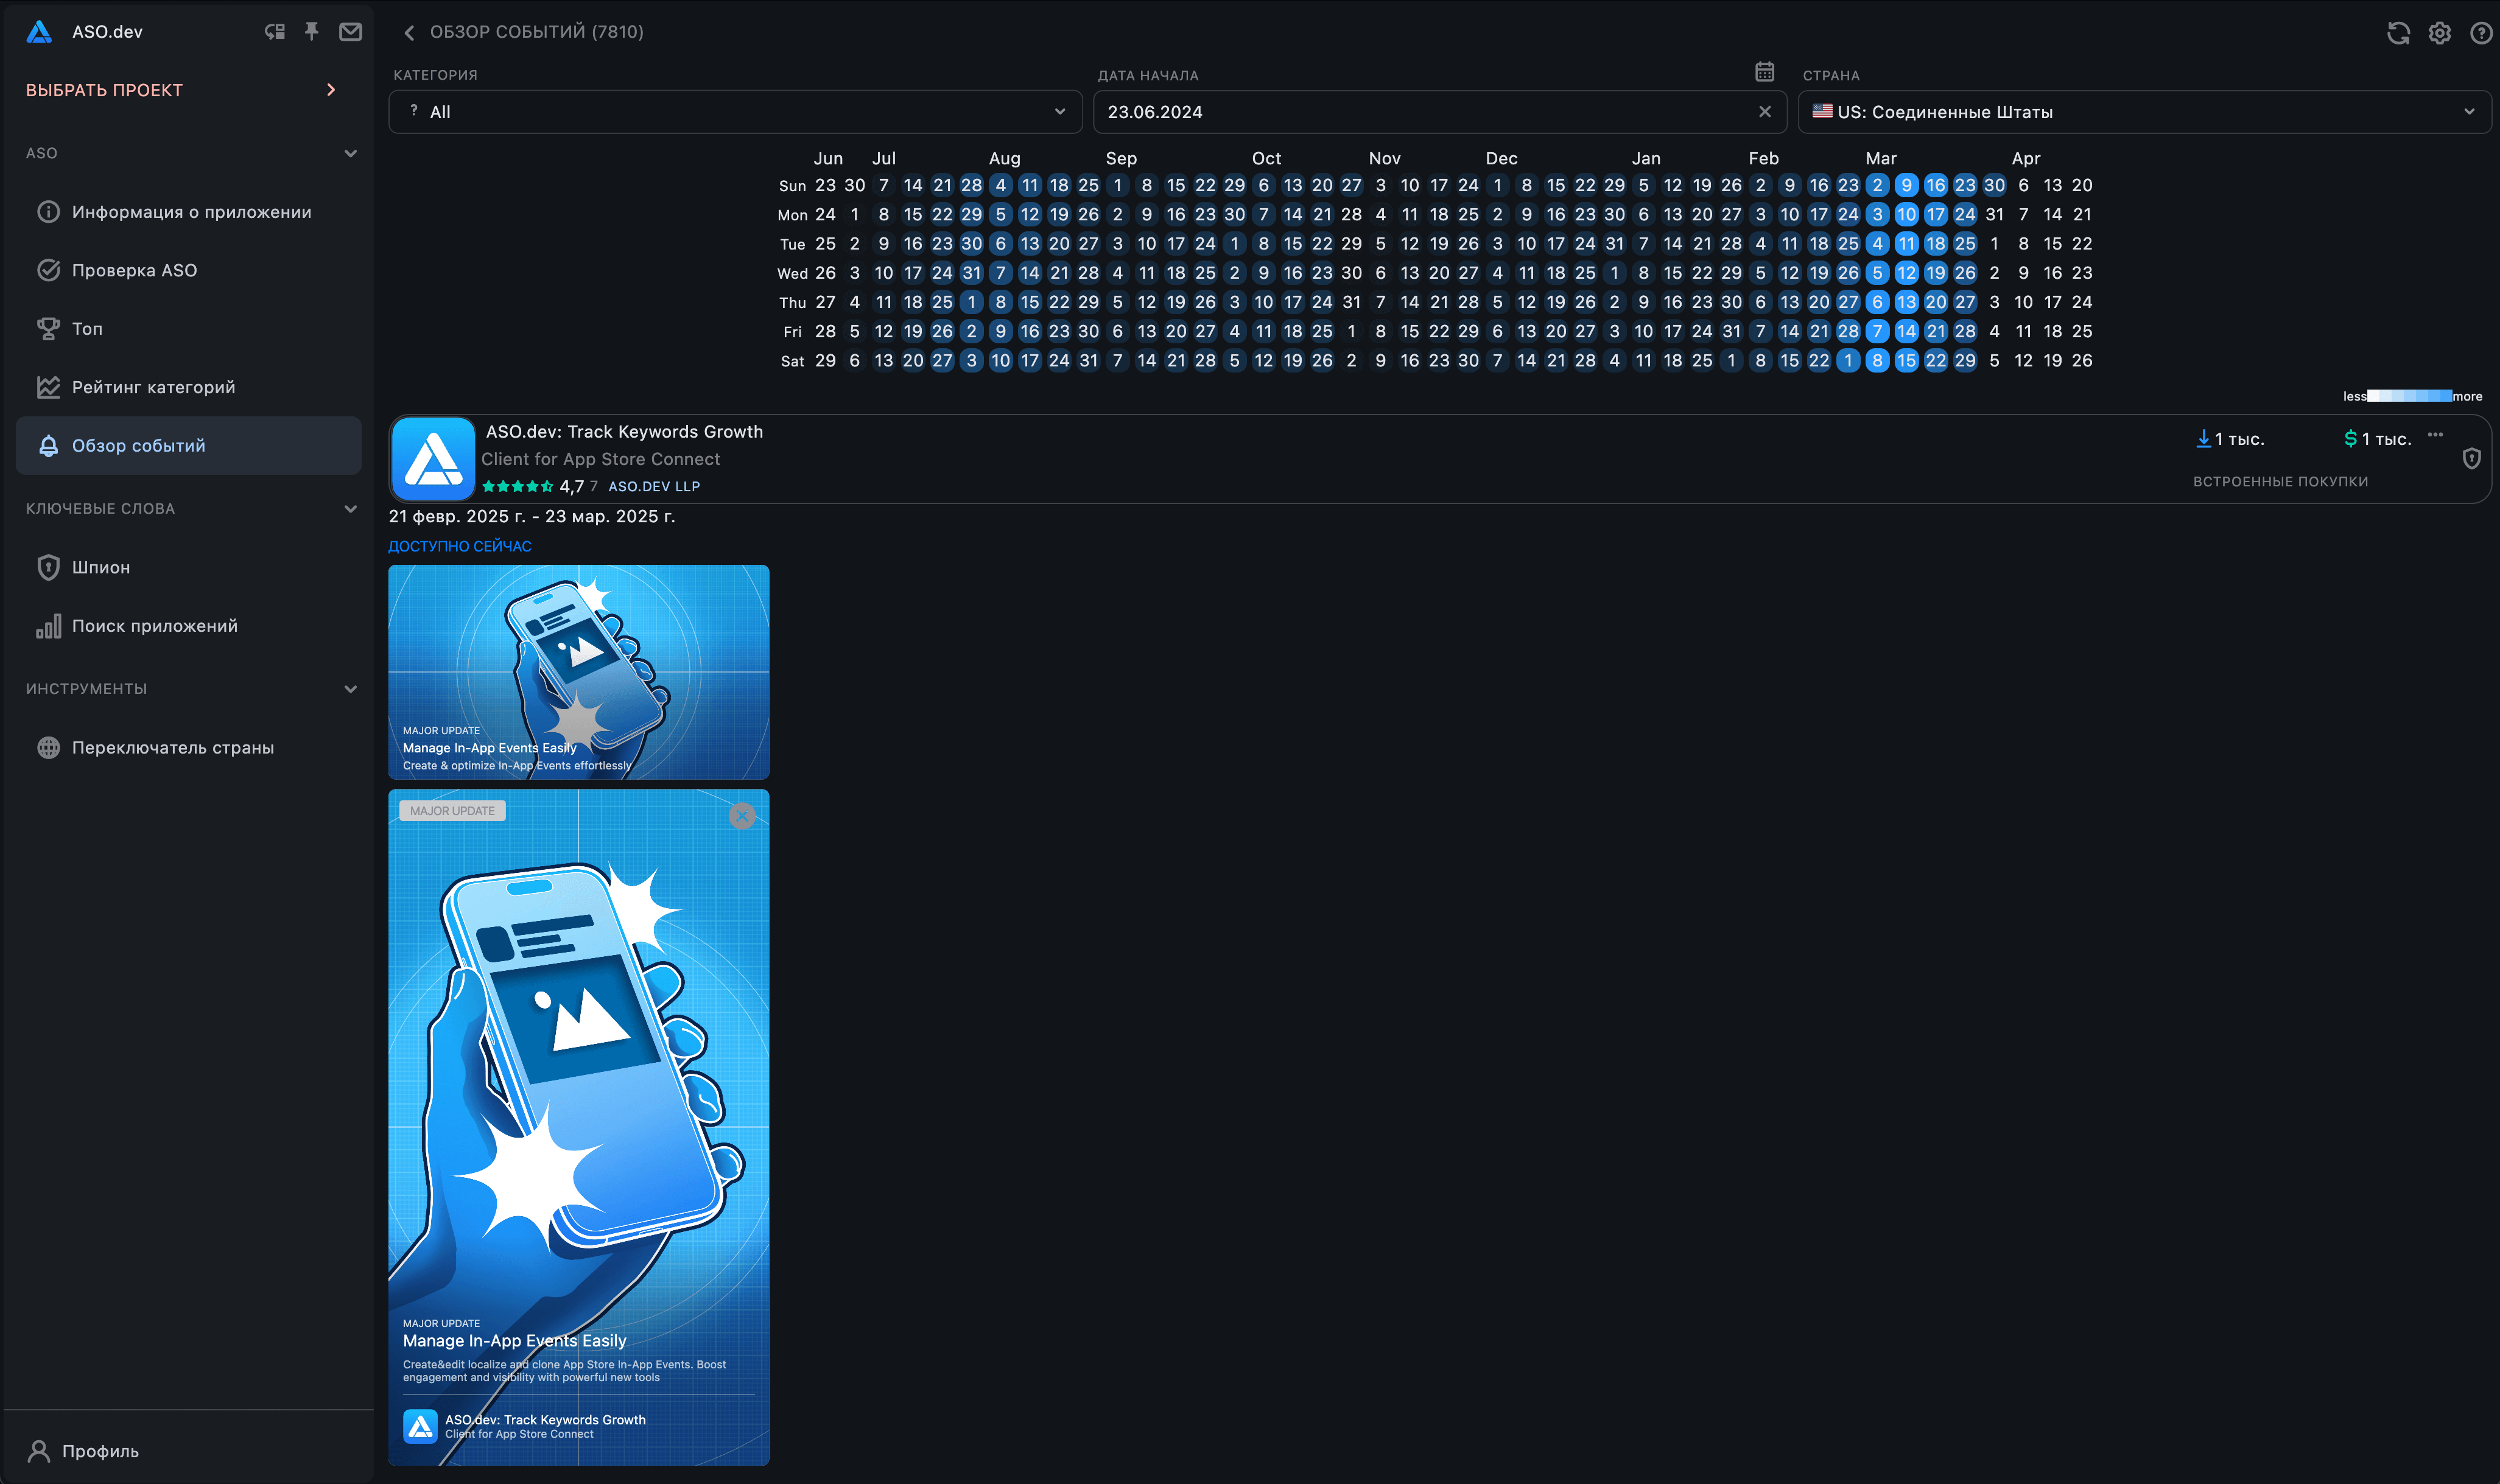This screenshot has height=1484, width=2500.
Task: Click the event date range text
Action: [x=532, y=516]
